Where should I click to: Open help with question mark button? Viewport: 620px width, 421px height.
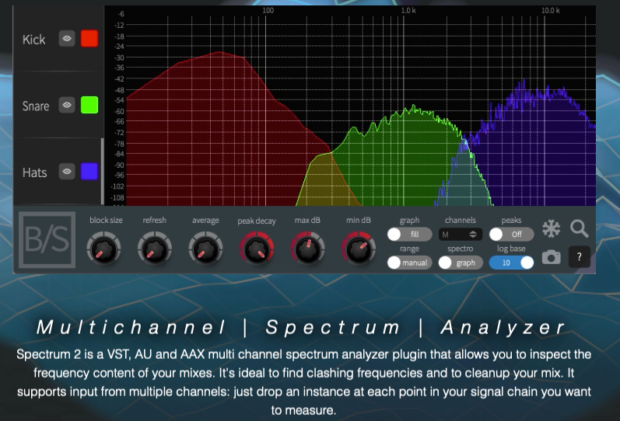click(580, 257)
